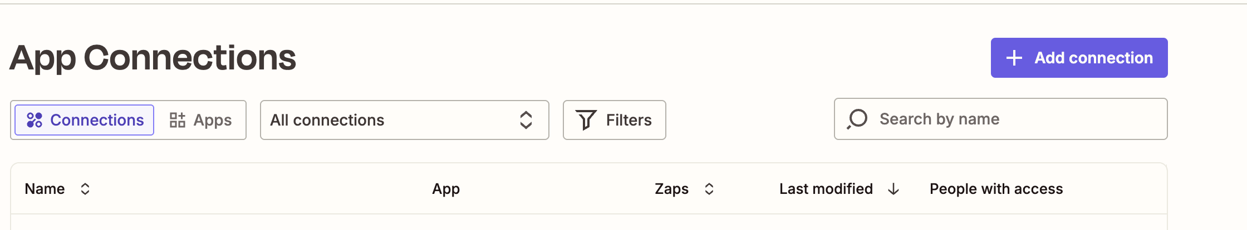Viewport: 1247px width, 230px height.
Task: Click the plus icon on Add connection
Action: pos(1014,58)
